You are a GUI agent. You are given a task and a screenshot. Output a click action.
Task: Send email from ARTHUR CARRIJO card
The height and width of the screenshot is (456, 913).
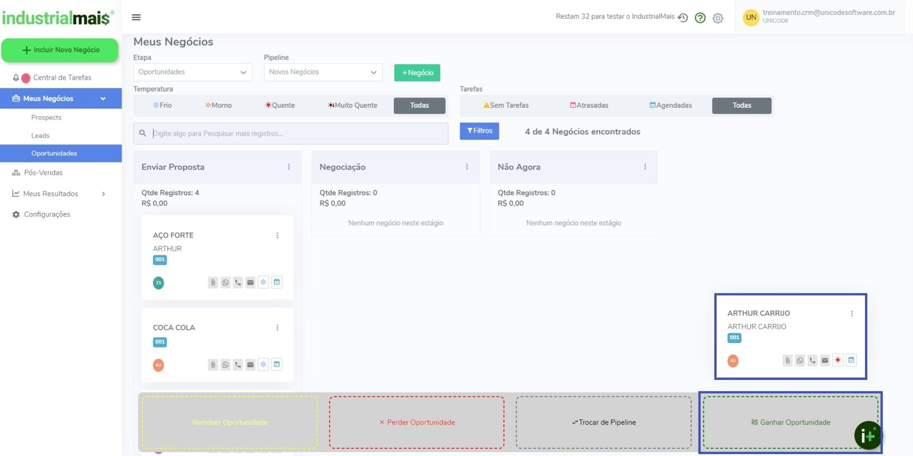click(x=825, y=360)
